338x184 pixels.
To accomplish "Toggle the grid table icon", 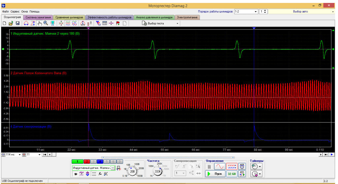I will coord(105,23).
